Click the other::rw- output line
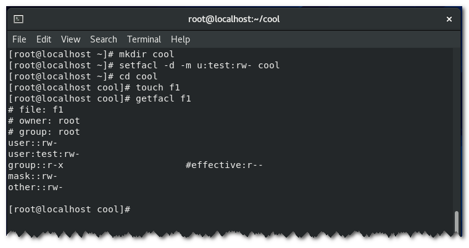The height and width of the screenshot is (248, 469). (x=35, y=187)
